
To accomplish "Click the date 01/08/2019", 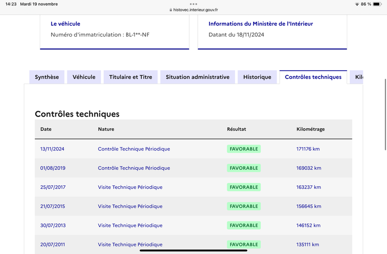I will coord(53,168).
